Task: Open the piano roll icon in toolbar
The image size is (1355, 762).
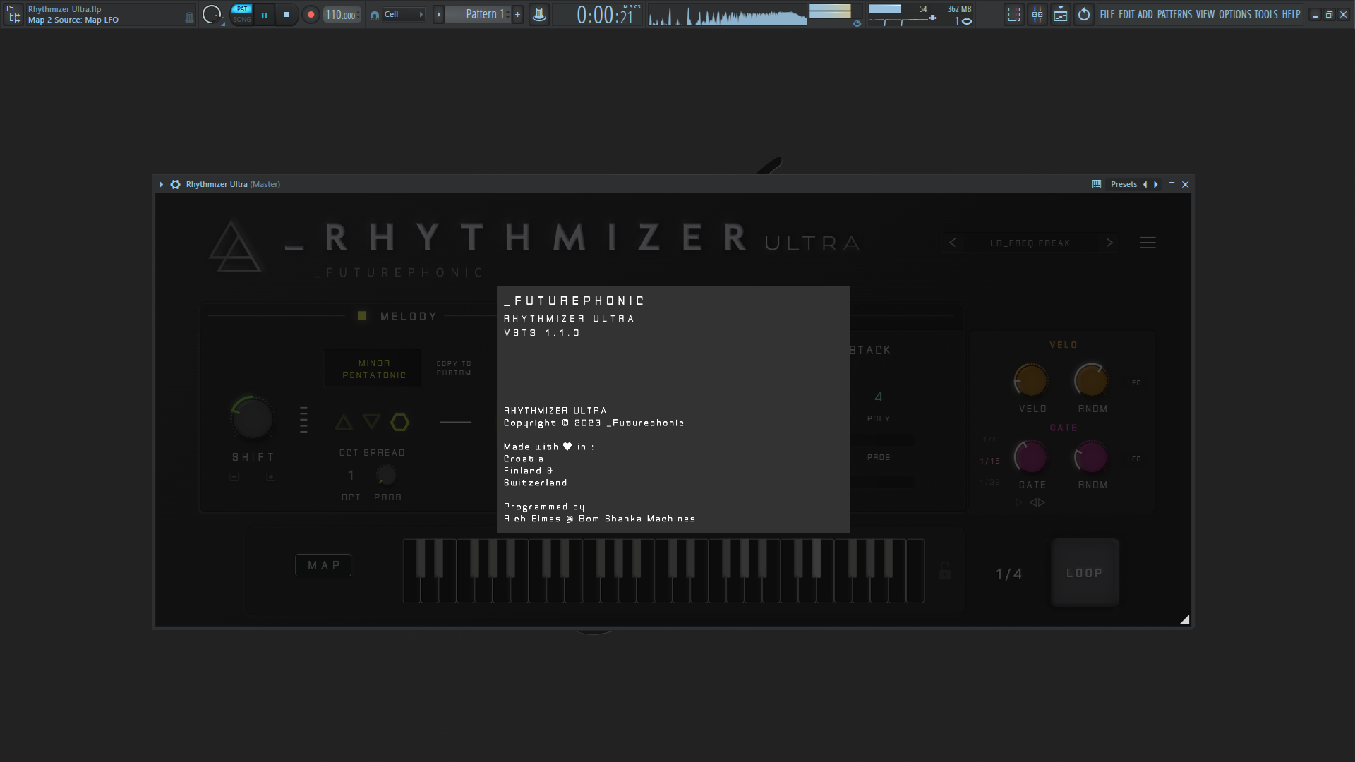Action: pos(1061,14)
